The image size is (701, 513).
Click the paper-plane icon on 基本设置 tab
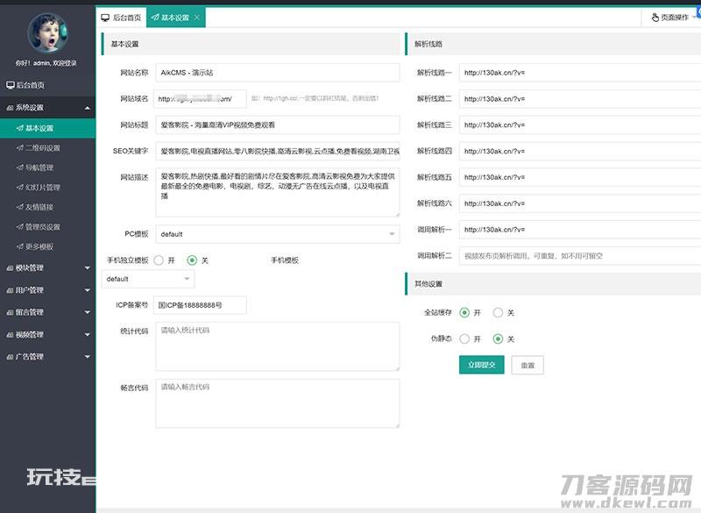155,18
